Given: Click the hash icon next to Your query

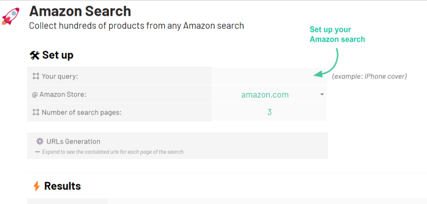Looking at the screenshot, I should coord(36,77).
